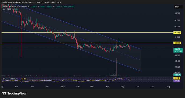This screenshot has height=98, width=185.
Task: Click the 0.0320 price axis value
Action: coord(177,67)
